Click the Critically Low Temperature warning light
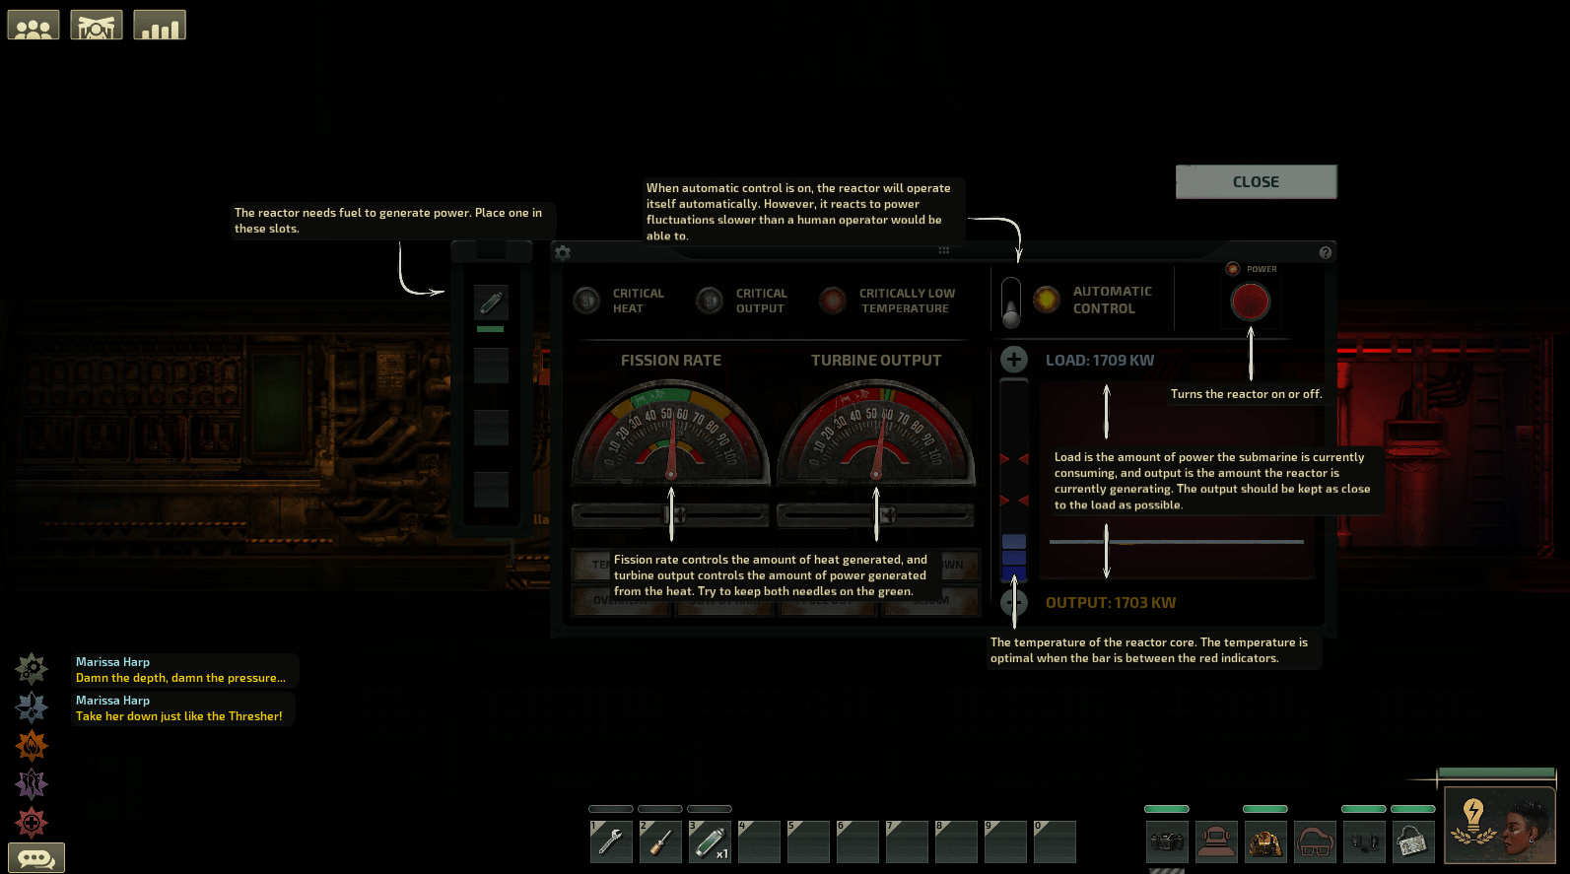The height and width of the screenshot is (874, 1570). click(x=833, y=300)
